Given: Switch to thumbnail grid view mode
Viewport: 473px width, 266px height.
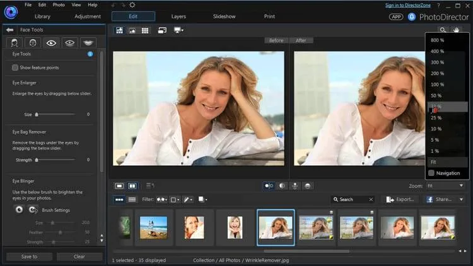Looking at the screenshot, I should pyautogui.click(x=145, y=30).
